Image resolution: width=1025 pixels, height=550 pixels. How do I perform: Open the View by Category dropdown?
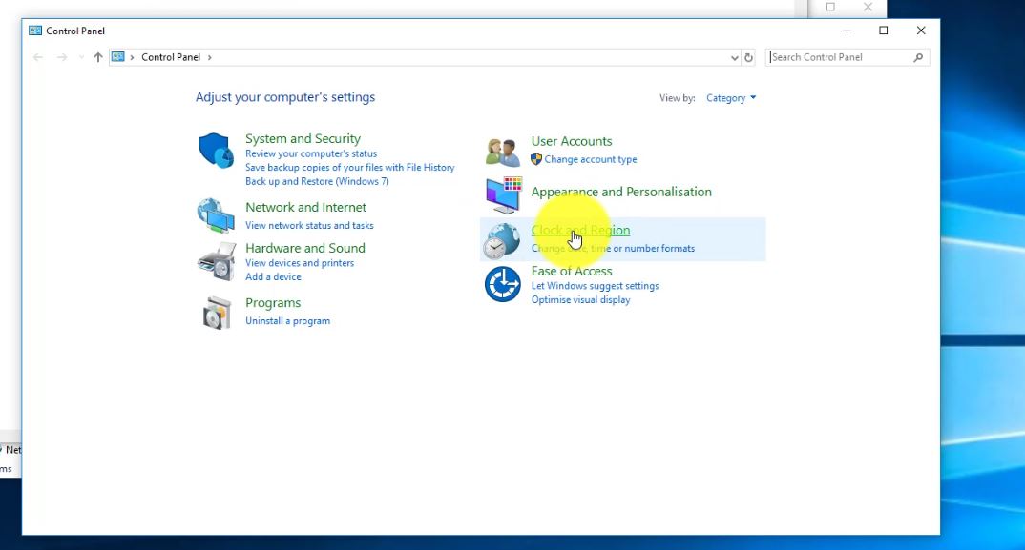pos(731,98)
